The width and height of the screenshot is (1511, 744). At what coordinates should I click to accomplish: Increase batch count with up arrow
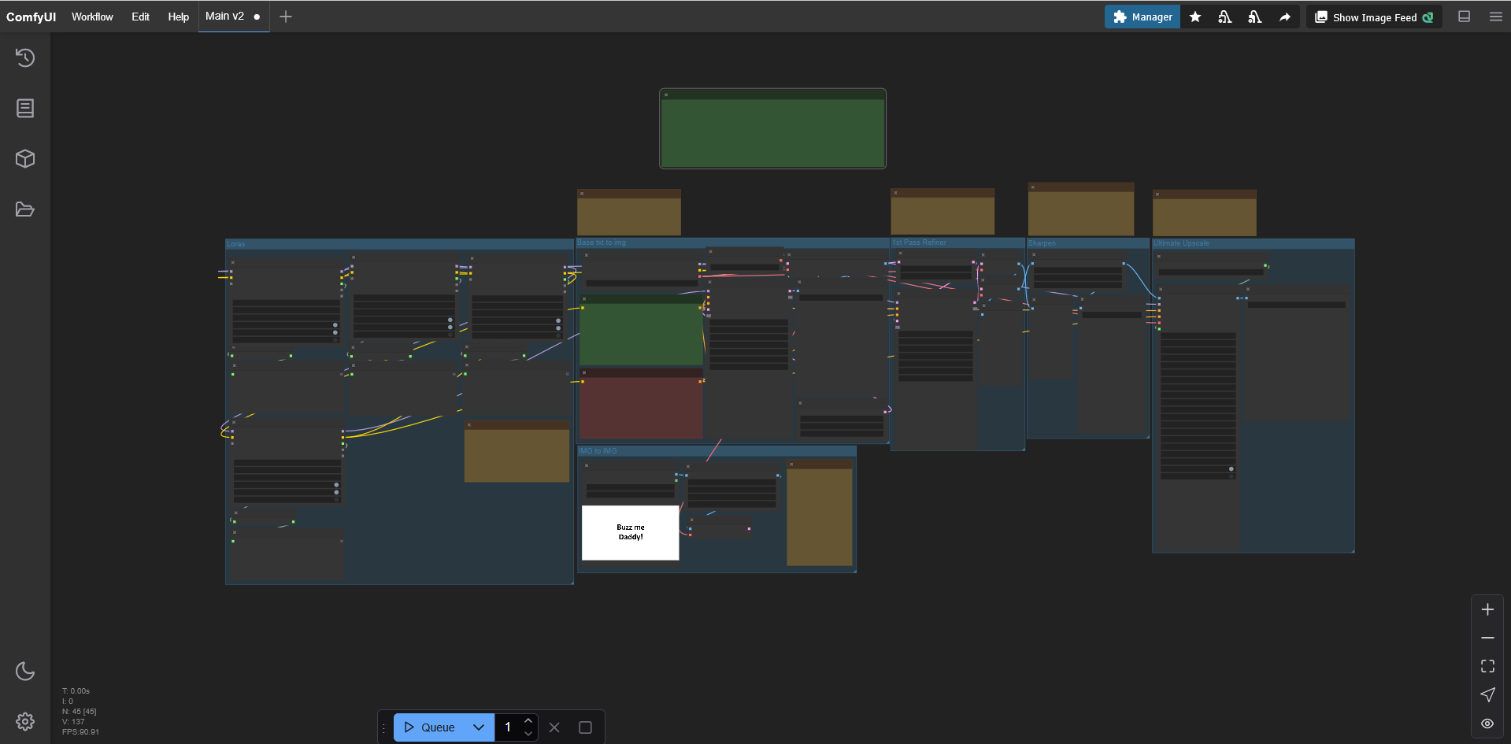(x=528, y=721)
